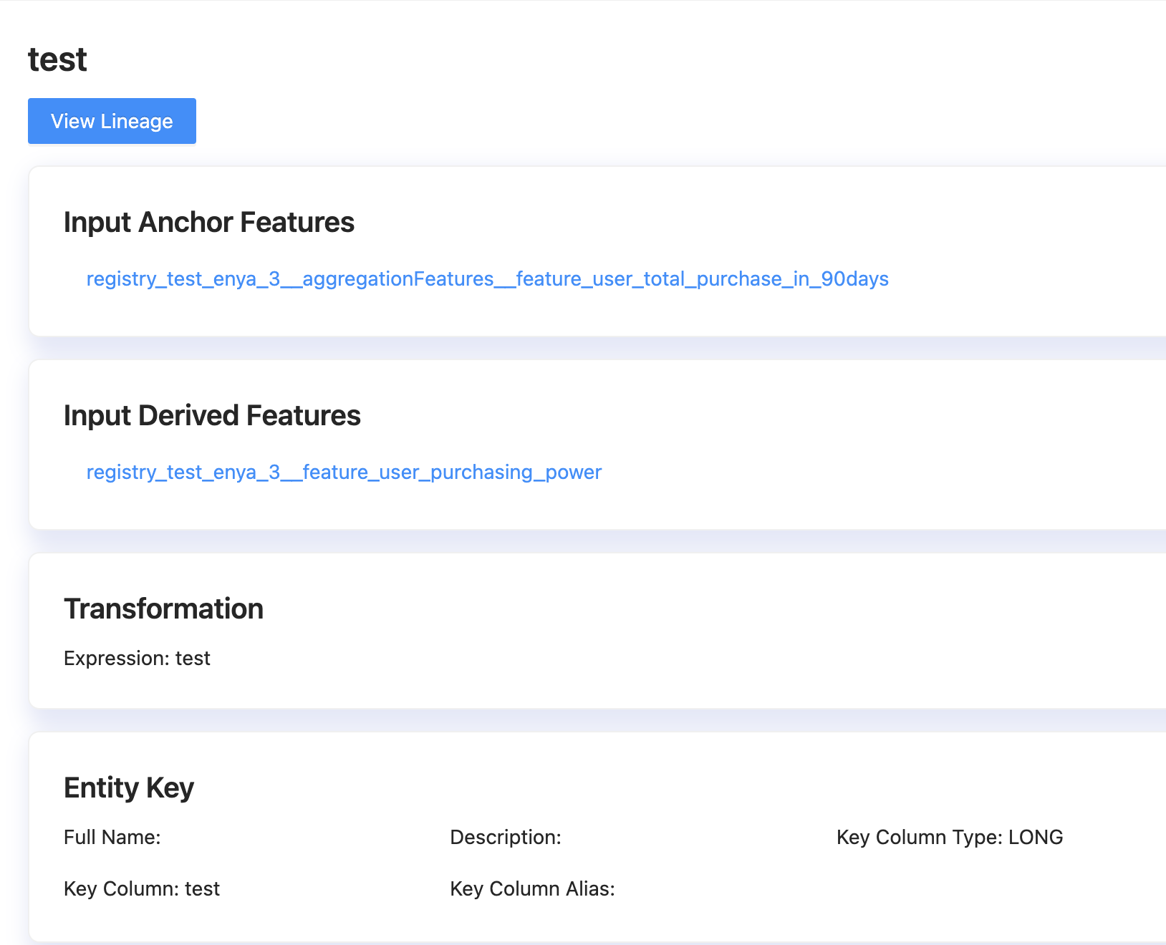Select the 'Key Column: test' text

142,889
